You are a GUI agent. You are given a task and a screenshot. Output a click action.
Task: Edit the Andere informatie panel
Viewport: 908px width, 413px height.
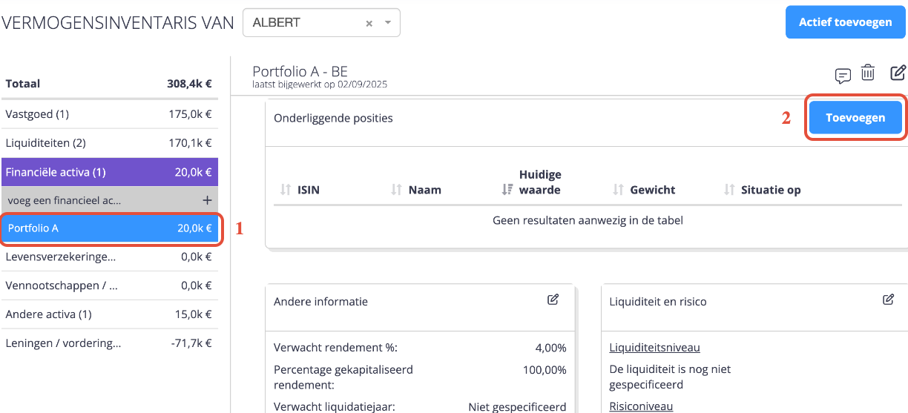[x=553, y=300]
